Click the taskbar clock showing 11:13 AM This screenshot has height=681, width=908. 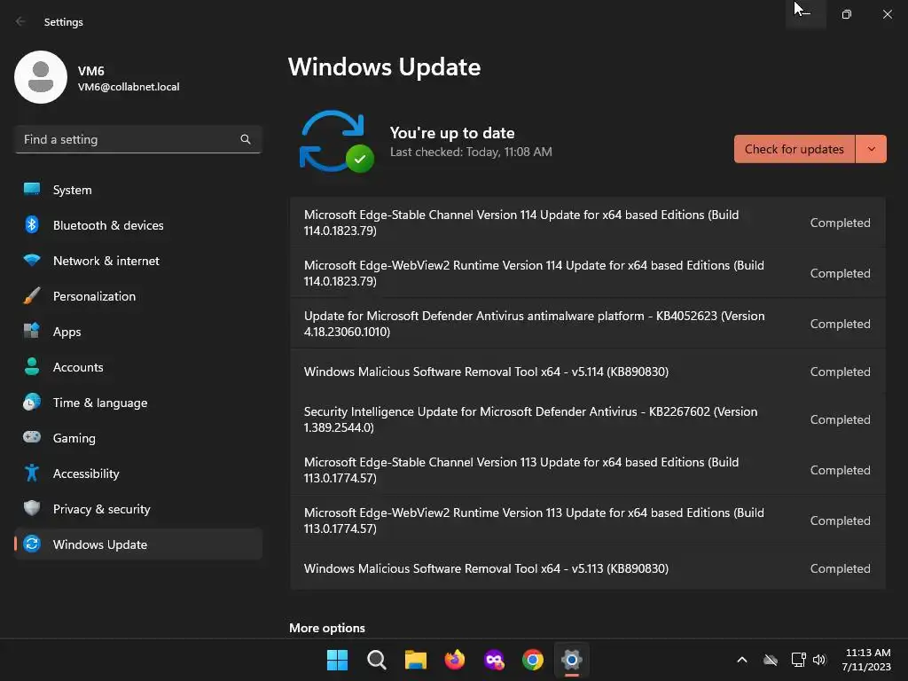867,660
